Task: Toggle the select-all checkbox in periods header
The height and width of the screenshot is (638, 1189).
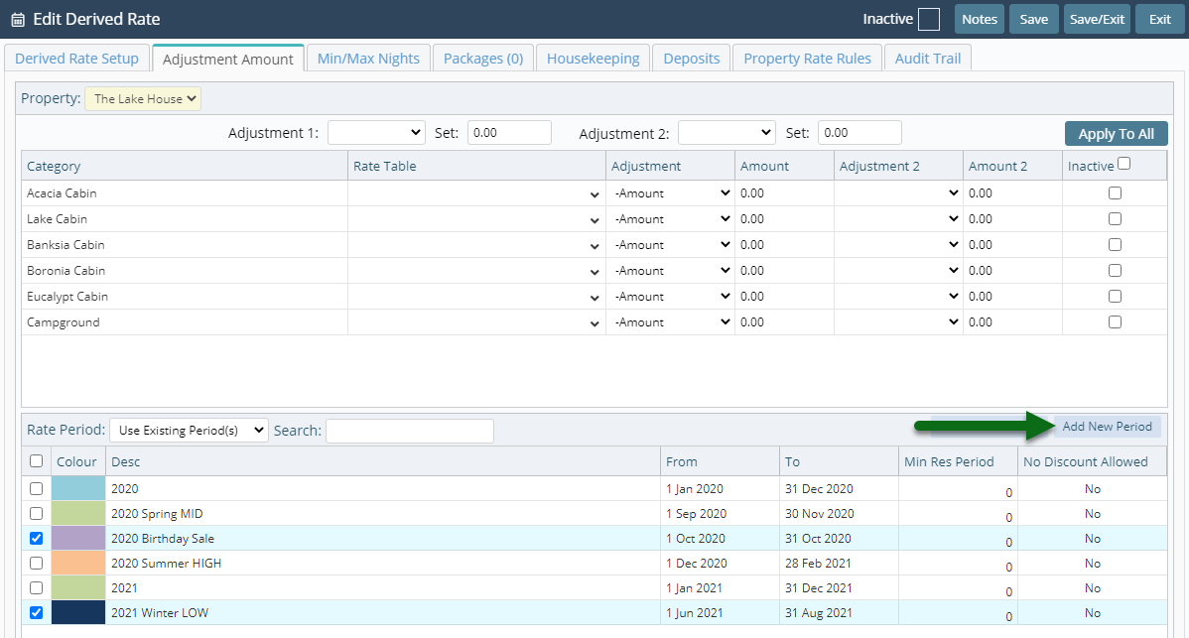Action: point(36,460)
